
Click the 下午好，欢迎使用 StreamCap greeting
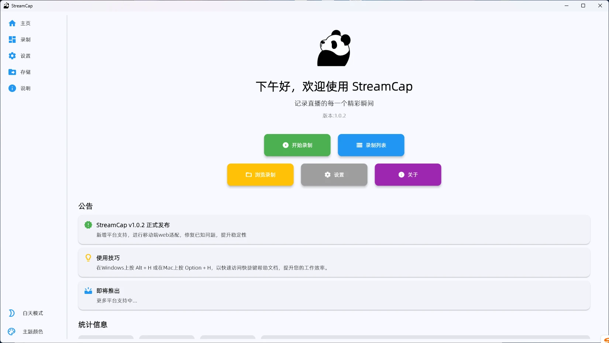point(334,86)
